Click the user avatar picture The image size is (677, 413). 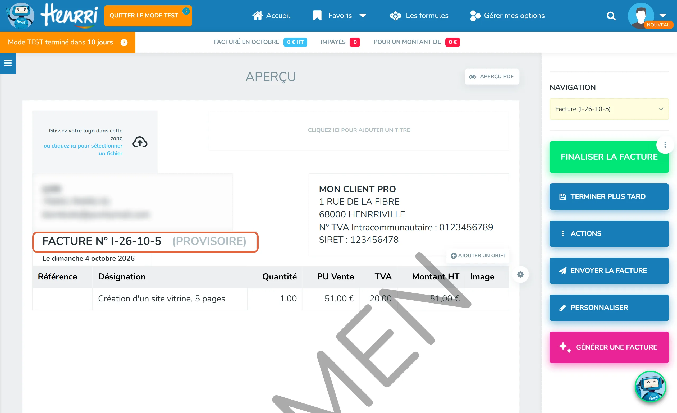click(641, 16)
